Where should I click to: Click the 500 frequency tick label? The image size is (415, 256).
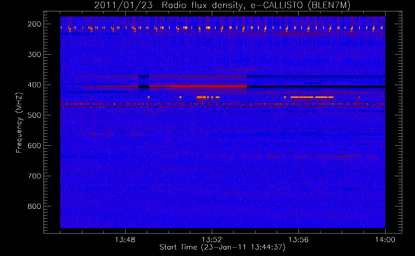point(34,115)
